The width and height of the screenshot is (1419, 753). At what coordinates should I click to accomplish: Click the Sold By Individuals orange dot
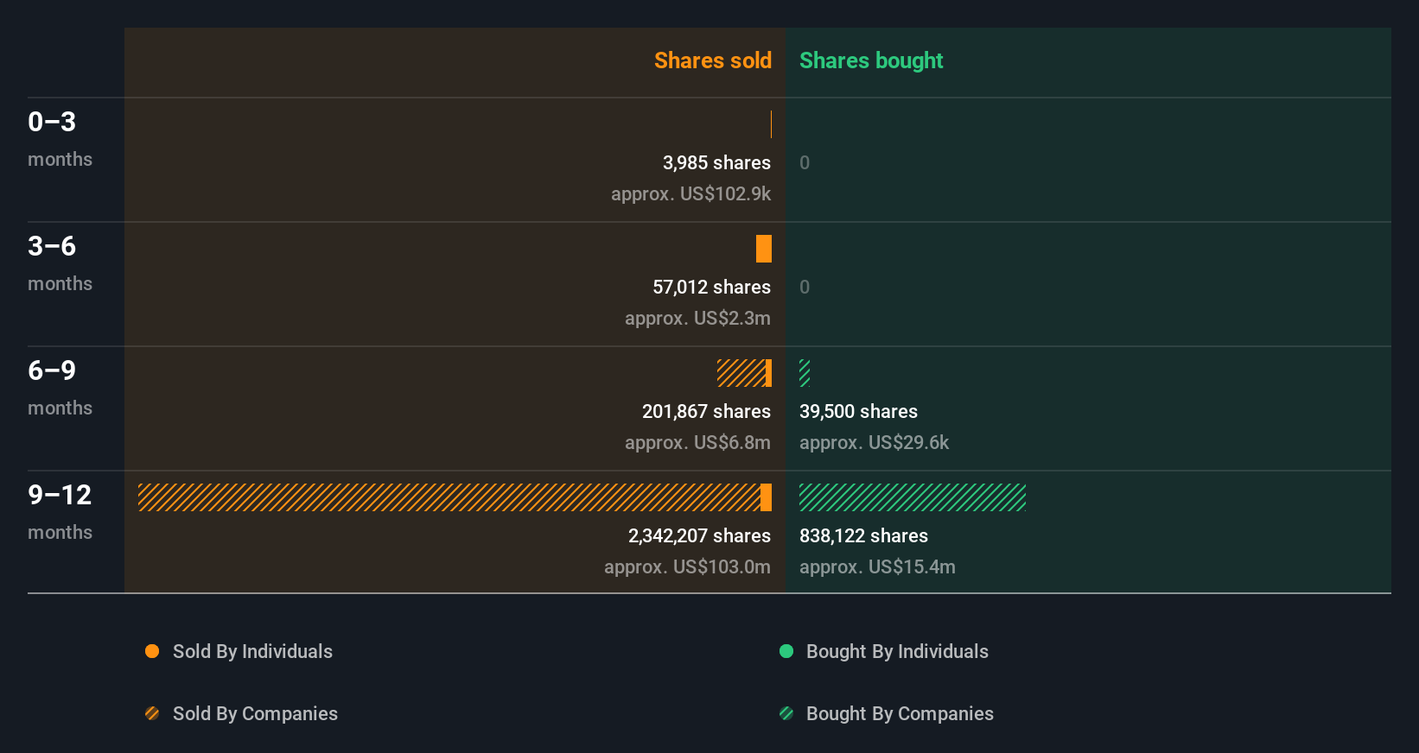click(x=152, y=651)
